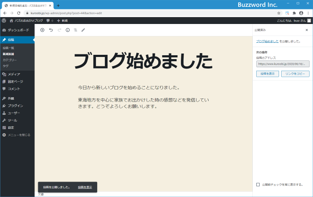Open WordPress logo menu in admin bar

[4, 21]
